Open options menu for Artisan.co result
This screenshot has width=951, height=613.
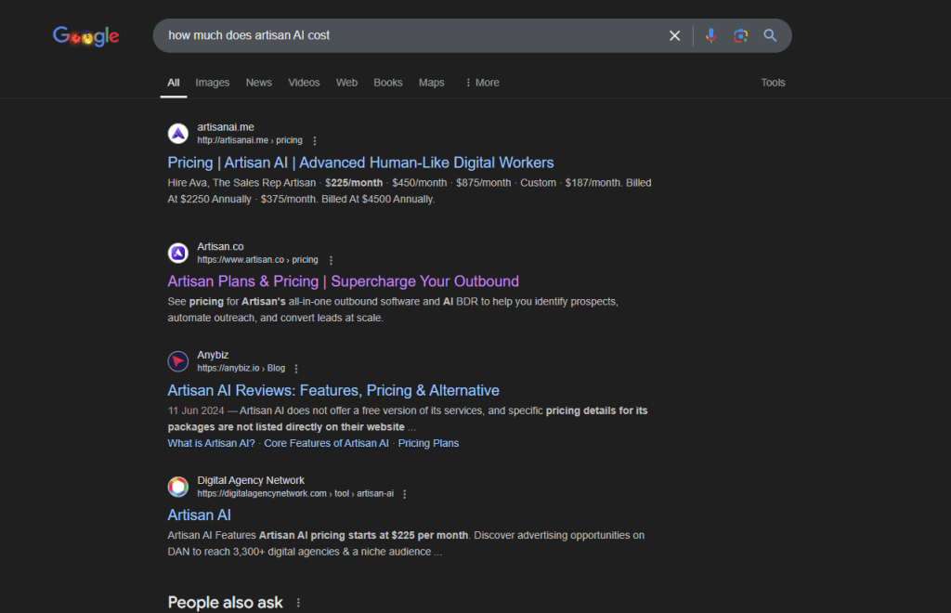pos(331,260)
